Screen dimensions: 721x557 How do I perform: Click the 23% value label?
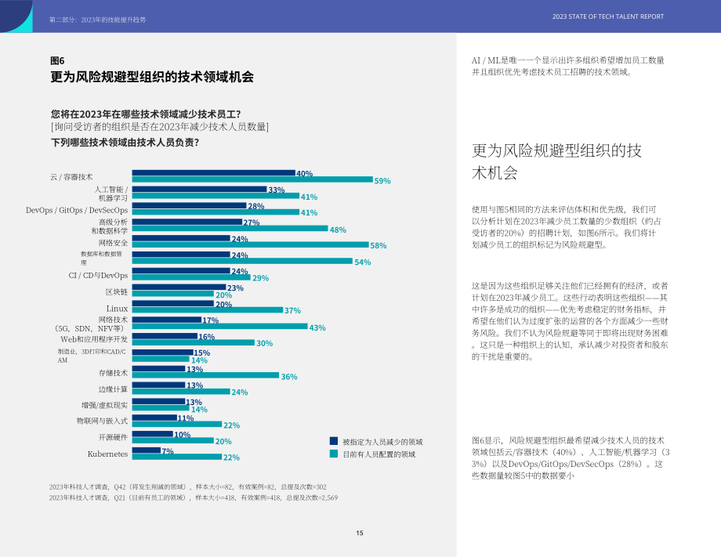[x=235, y=288]
